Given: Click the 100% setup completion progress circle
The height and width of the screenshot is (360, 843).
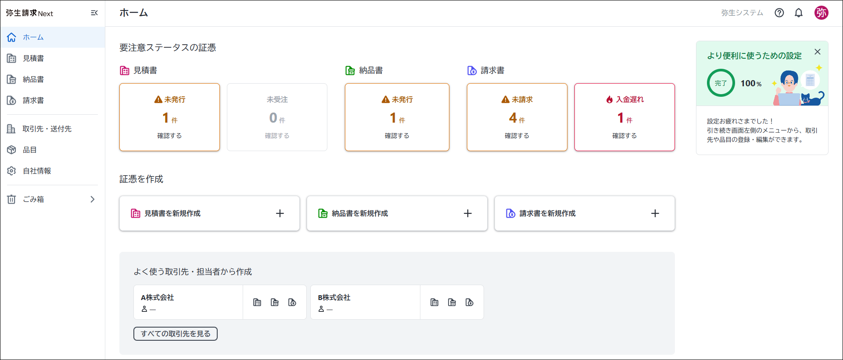Looking at the screenshot, I should [721, 83].
